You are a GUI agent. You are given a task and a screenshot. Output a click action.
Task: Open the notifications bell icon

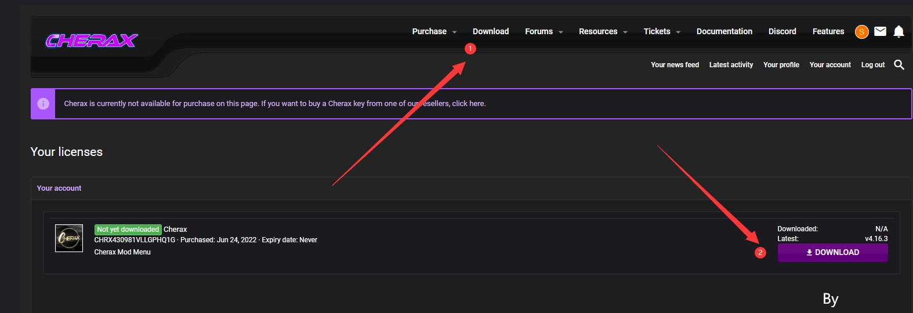tap(898, 31)
